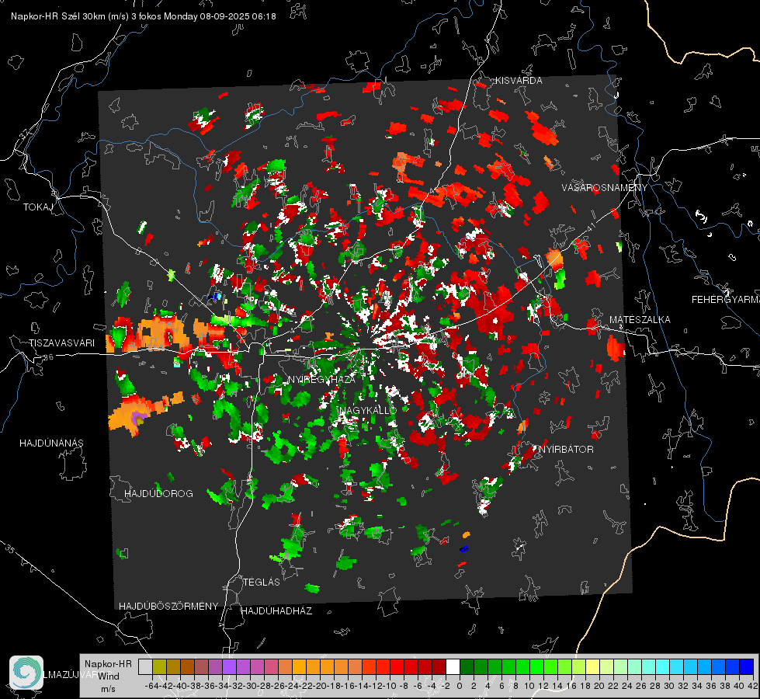Pick the yellow swatch between 18 and 20
760x699 pixels.
[593, 666]
